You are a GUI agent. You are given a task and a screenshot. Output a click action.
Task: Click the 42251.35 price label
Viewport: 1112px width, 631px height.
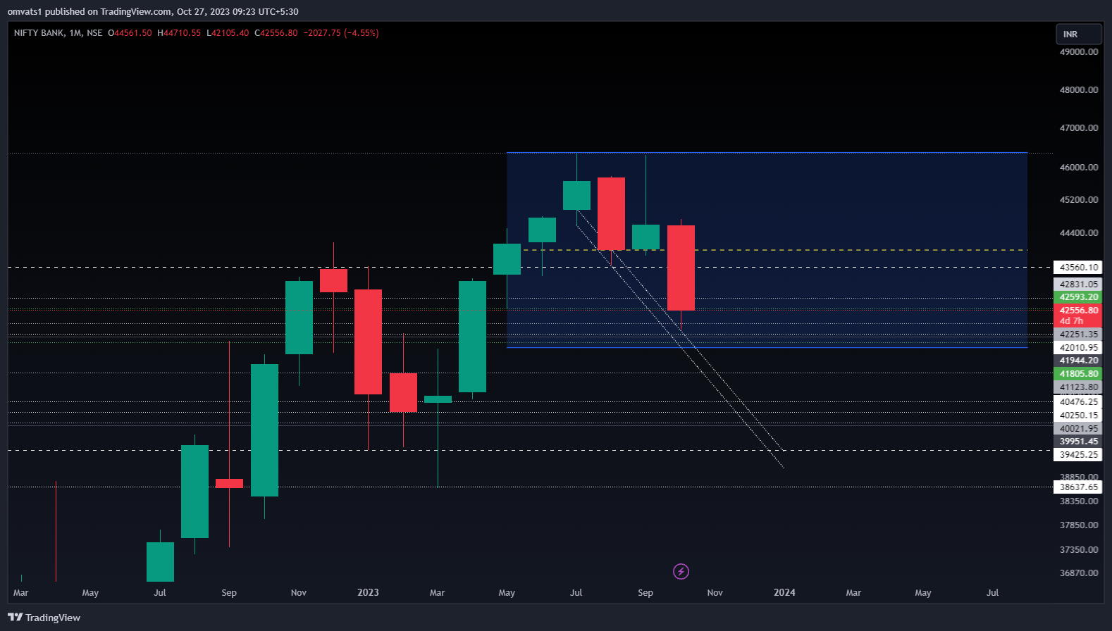(1078, 335)
